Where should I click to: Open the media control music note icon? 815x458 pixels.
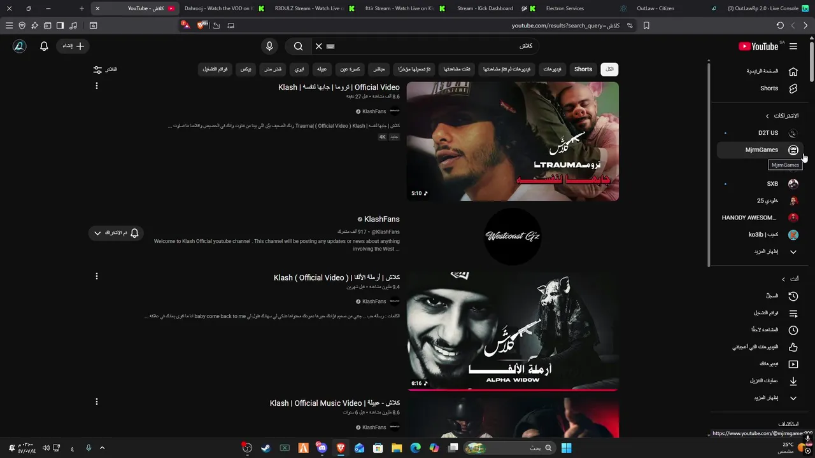click(73, 25)
